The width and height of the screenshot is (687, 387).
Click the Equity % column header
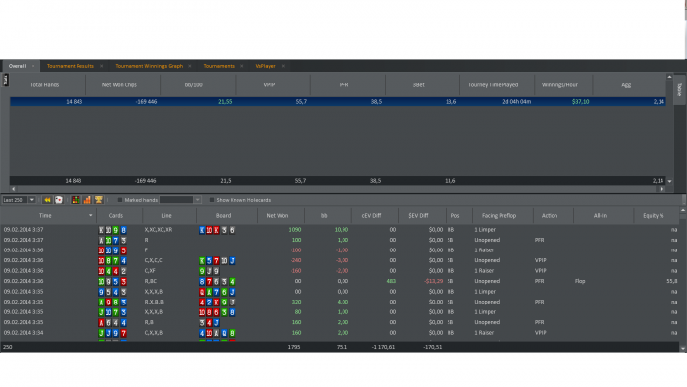pyautogui.click(x=654, y=216)
